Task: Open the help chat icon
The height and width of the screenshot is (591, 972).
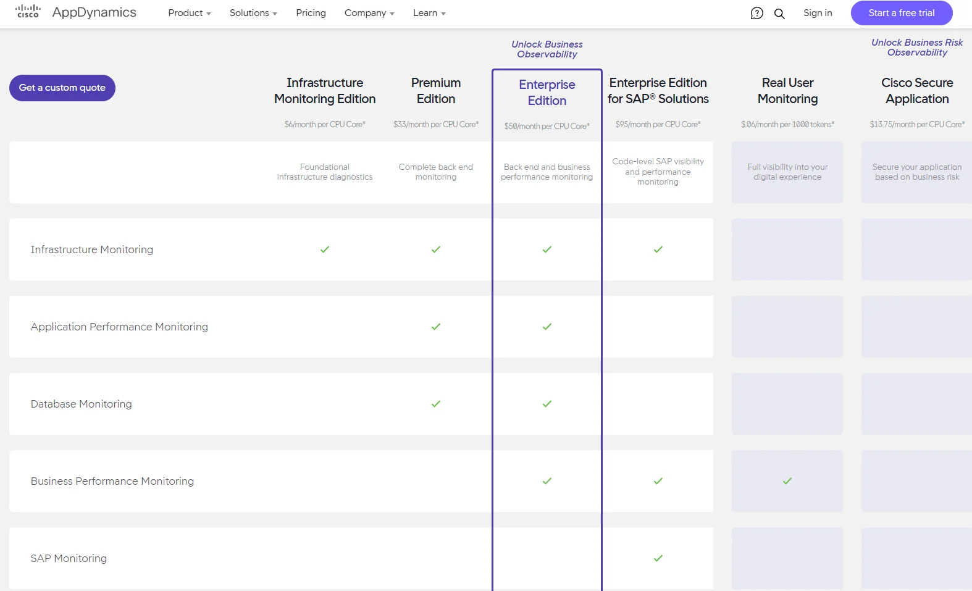Action: coord(756,13)
